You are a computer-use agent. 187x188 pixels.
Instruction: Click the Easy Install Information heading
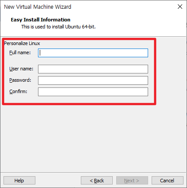point(41,20)
